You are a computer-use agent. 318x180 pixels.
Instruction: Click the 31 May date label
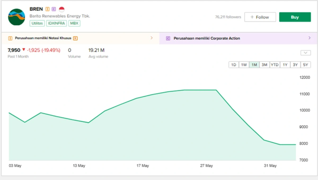pyautogui.click(x=270, y=166)
